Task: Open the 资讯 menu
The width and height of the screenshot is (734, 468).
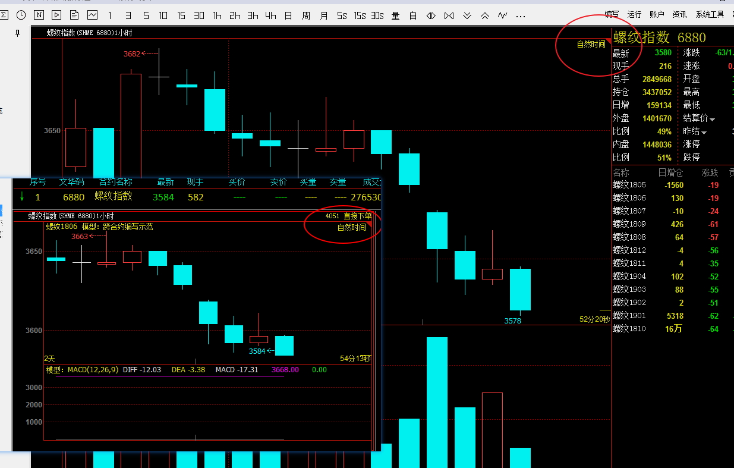Action: coord(679,14)
